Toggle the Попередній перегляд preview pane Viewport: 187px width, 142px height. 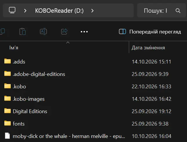pos(150,32)
